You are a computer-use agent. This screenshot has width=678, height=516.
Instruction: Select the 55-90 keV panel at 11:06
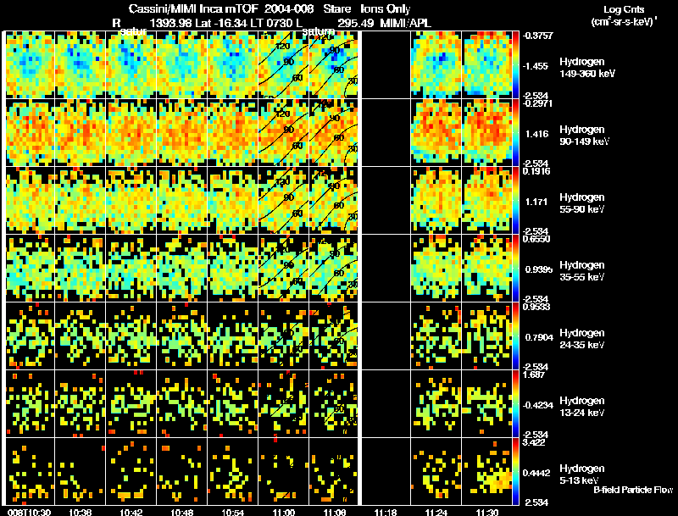(x=333, y=201)
